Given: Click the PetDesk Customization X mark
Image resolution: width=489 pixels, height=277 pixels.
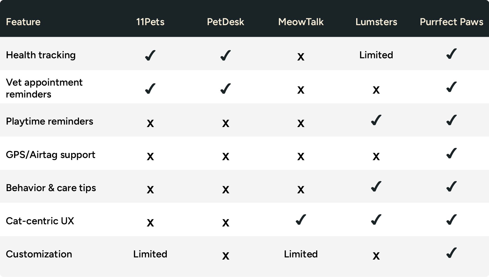Looking at the screenshot, I should (x=226, y=256).
